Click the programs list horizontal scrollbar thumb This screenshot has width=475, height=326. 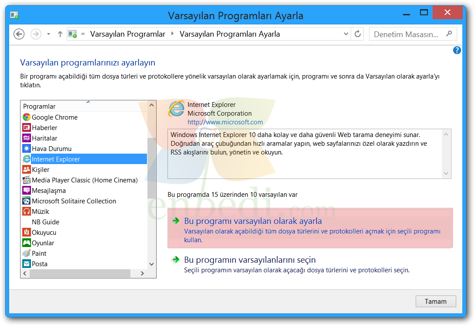(80, 273)
